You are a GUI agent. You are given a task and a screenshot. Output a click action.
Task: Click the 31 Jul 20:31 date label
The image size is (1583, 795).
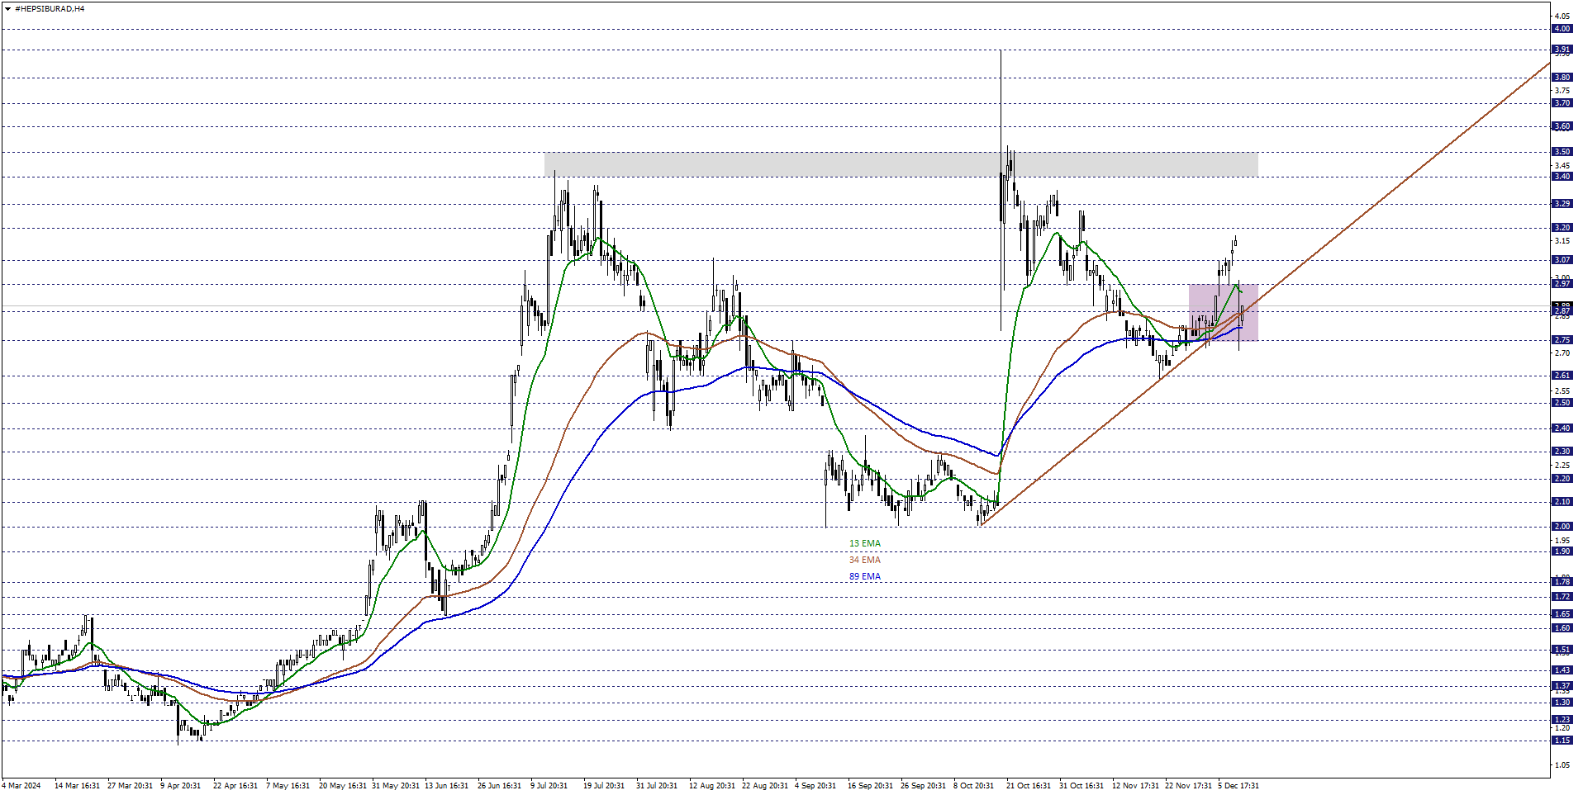657,786
